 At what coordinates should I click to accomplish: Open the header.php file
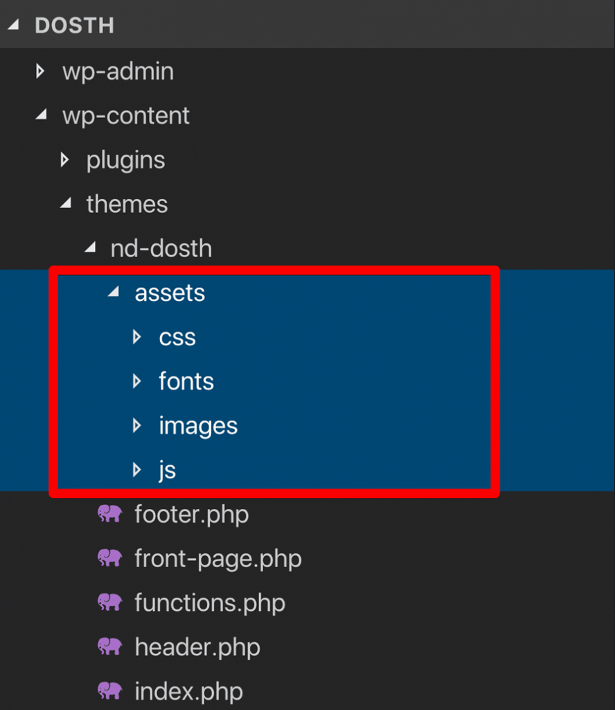click(x=197, y=647)
